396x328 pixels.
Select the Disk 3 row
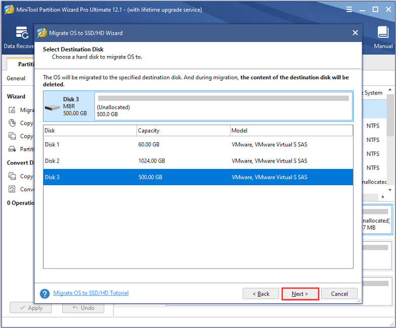[x=198, y=177]
